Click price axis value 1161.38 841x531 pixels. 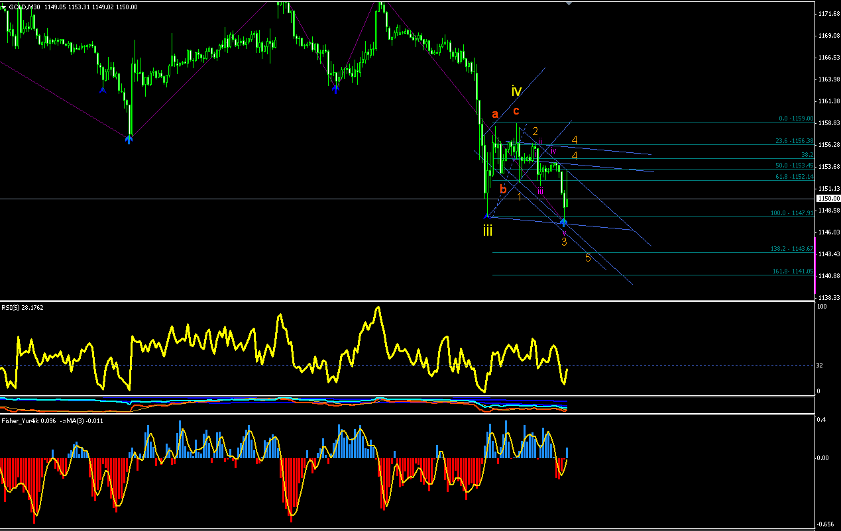[x=829, y=101]
